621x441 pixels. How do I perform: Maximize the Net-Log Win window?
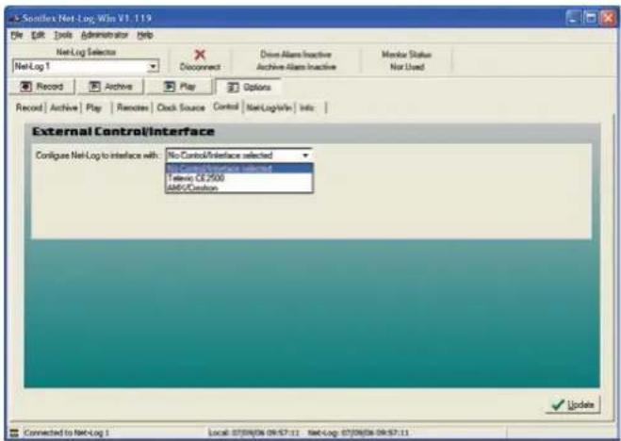[x=590, y=18]
